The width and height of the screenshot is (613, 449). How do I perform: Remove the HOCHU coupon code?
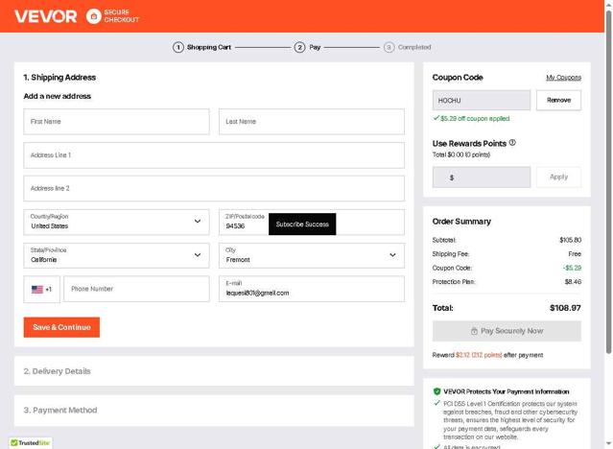pyautogui.click(x=558, y=100)
